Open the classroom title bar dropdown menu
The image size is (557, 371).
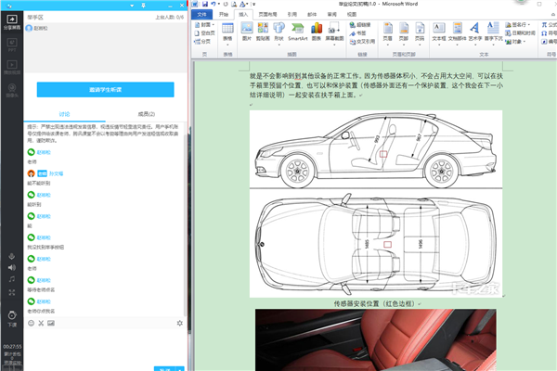[x=132, y=6]
